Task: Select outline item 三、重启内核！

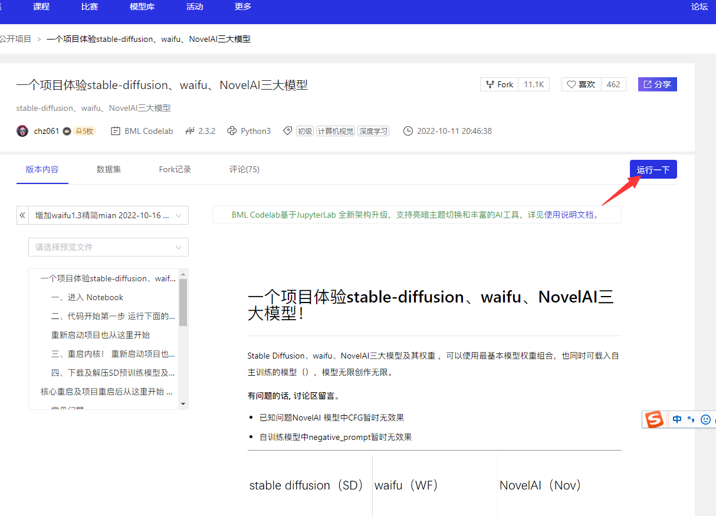Action: [x=113, y=354]
